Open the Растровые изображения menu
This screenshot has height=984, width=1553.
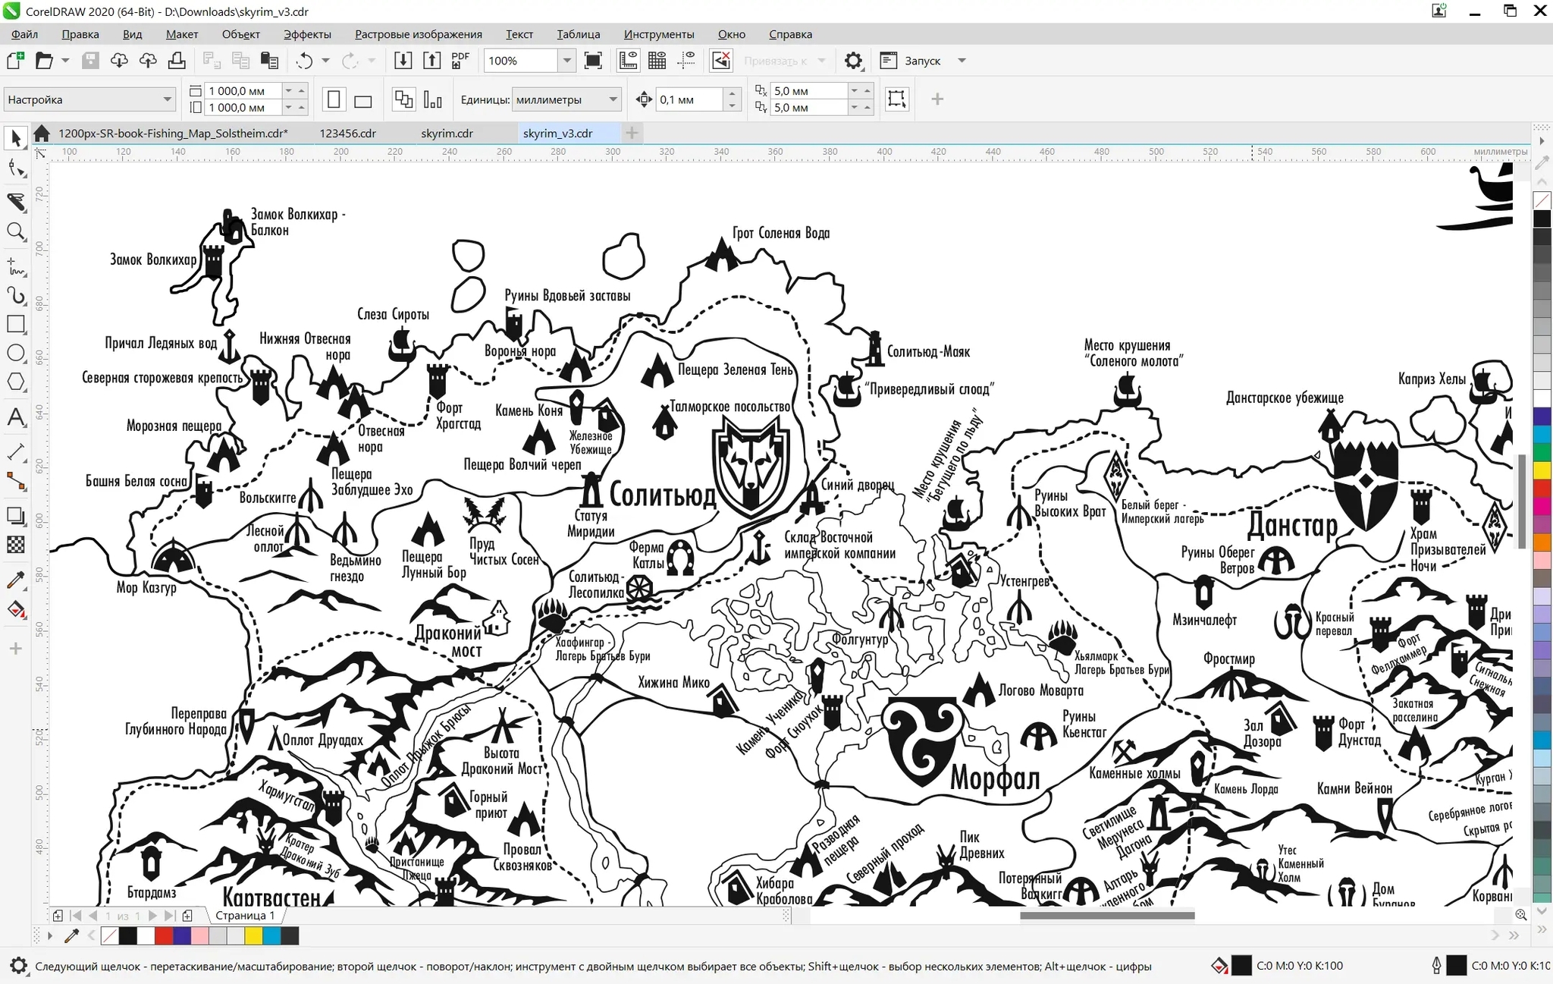pyautogui.click(x=418, y=34)
